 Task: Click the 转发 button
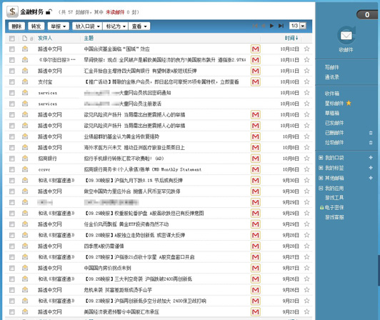(36, 26)
